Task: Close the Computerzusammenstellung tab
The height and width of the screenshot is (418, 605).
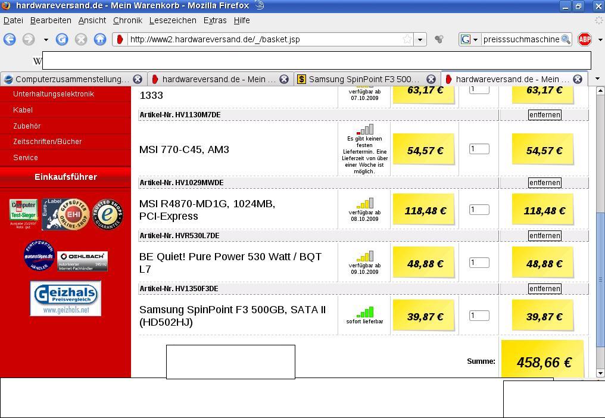Action: coord(138,79)
